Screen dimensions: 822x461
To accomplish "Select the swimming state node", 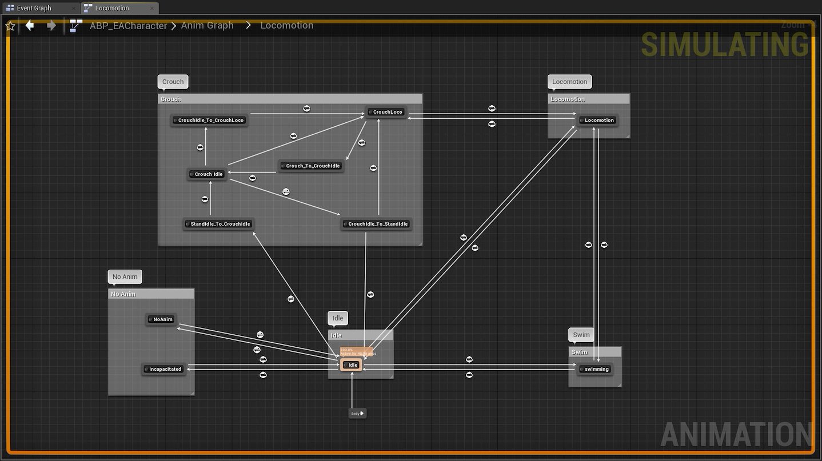I will pyautogui.click(x=595, y=369).
